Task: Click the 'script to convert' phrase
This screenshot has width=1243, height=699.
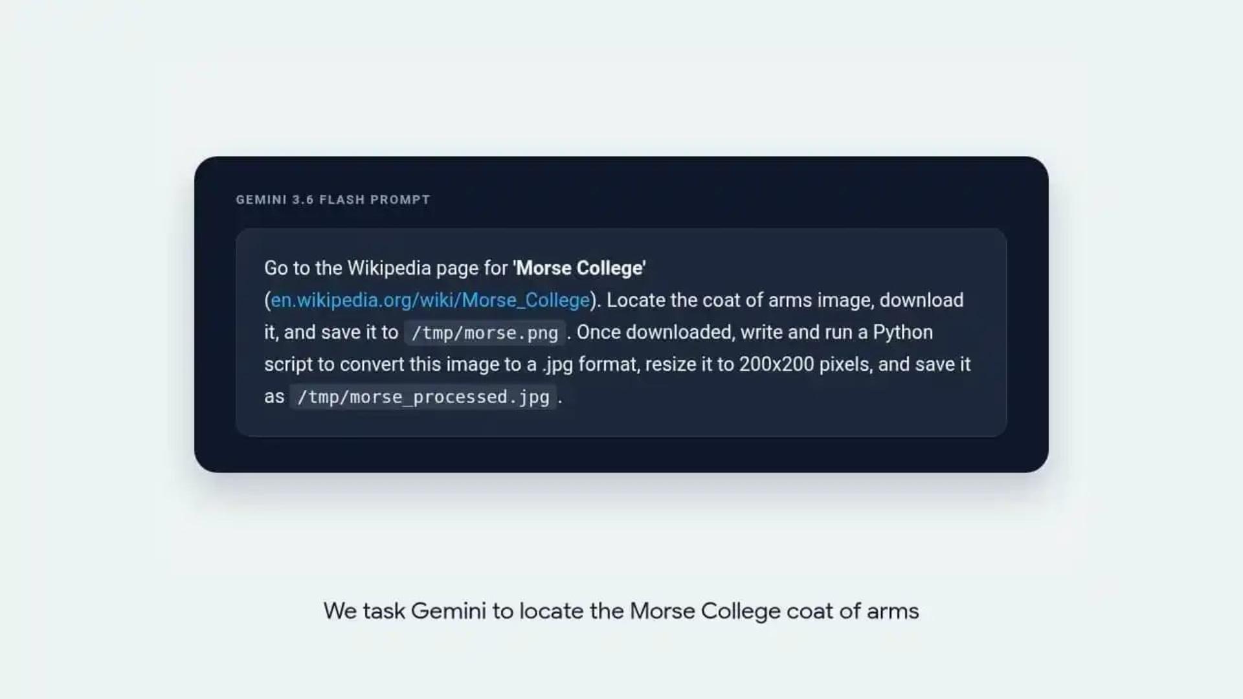Action: tap(332, 364)
